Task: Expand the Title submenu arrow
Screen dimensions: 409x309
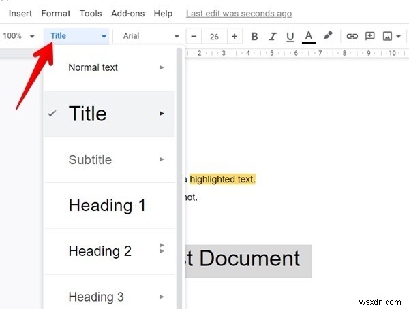Action: [162, 114]
